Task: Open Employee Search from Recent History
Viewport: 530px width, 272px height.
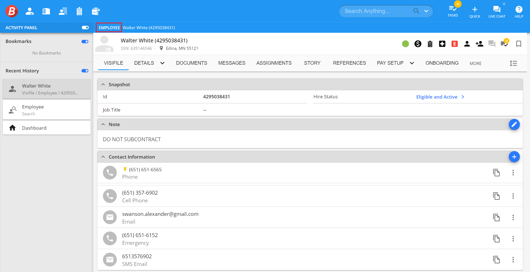Action: 47,110
